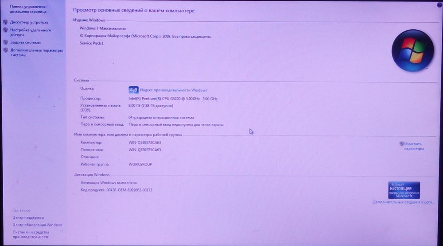
Task: Open Центр поддержки link
Action: click(28, 218)
